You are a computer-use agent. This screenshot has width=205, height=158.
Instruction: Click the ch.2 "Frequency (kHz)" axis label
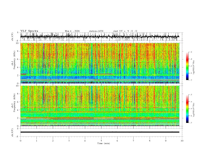point(14,103)
